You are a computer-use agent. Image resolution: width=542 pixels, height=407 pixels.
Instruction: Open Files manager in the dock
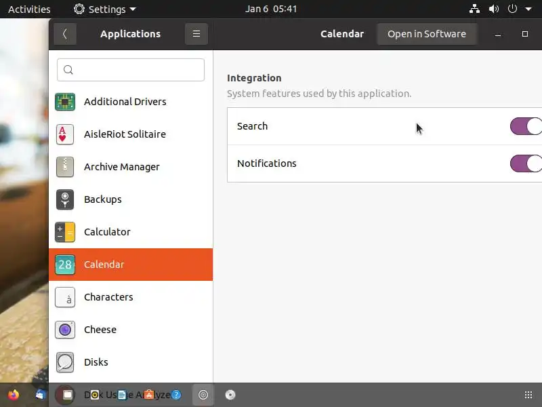pos(67,395)
